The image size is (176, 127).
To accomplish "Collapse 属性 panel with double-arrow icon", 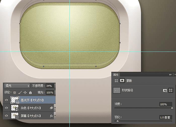I will click(x=170, y=74).
